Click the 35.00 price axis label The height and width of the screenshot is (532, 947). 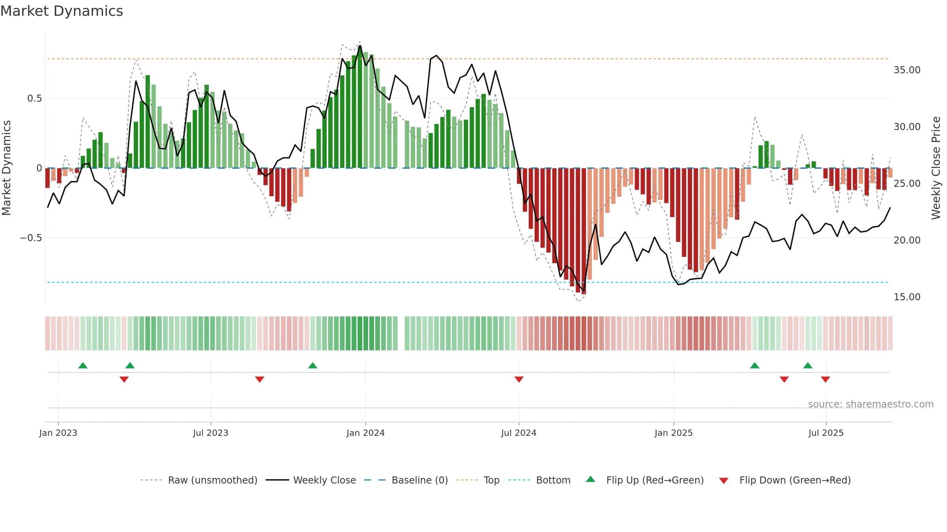click(x=907, y=70)
